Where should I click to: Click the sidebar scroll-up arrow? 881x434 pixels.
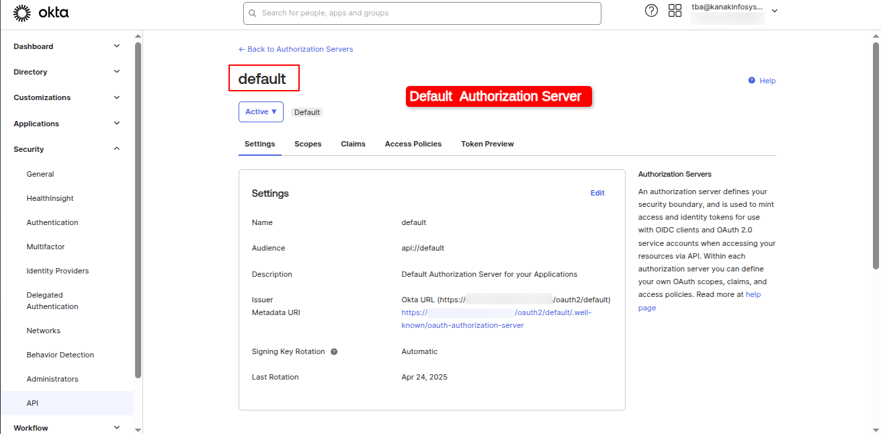tap(138, 35)
